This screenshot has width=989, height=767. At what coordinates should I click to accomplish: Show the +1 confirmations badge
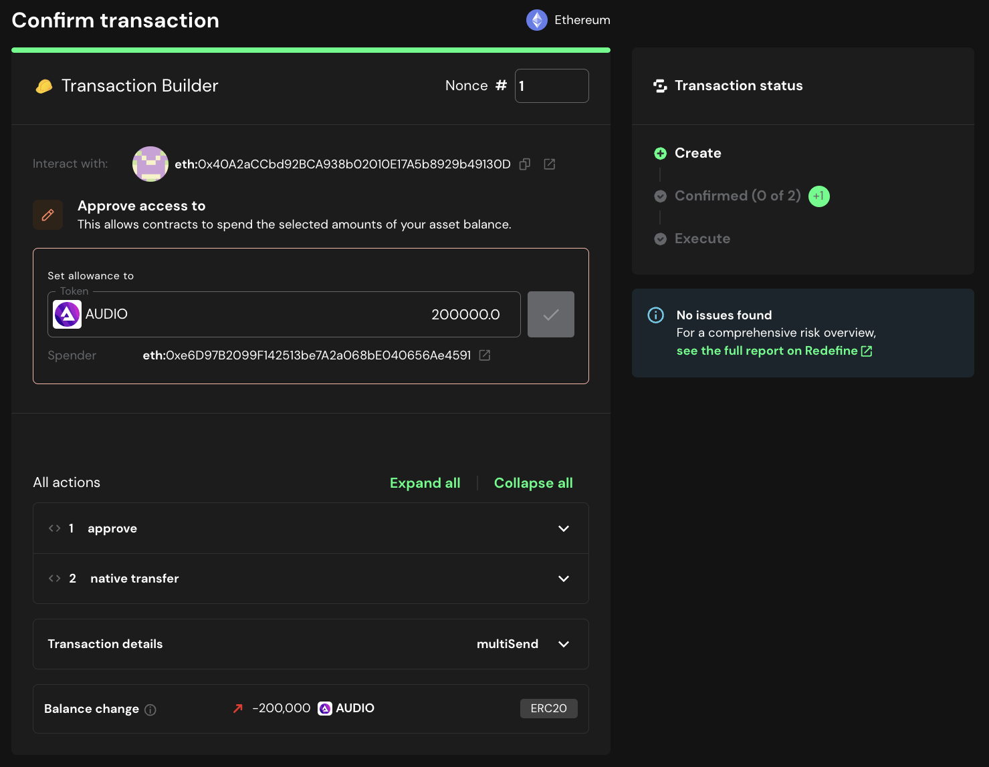point(818,196)
